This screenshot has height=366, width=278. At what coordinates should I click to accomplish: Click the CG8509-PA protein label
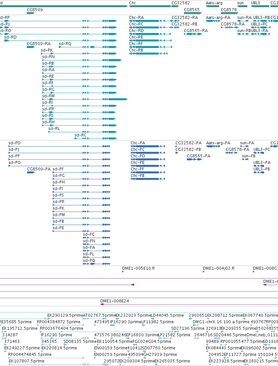click(x=39, y=169)
